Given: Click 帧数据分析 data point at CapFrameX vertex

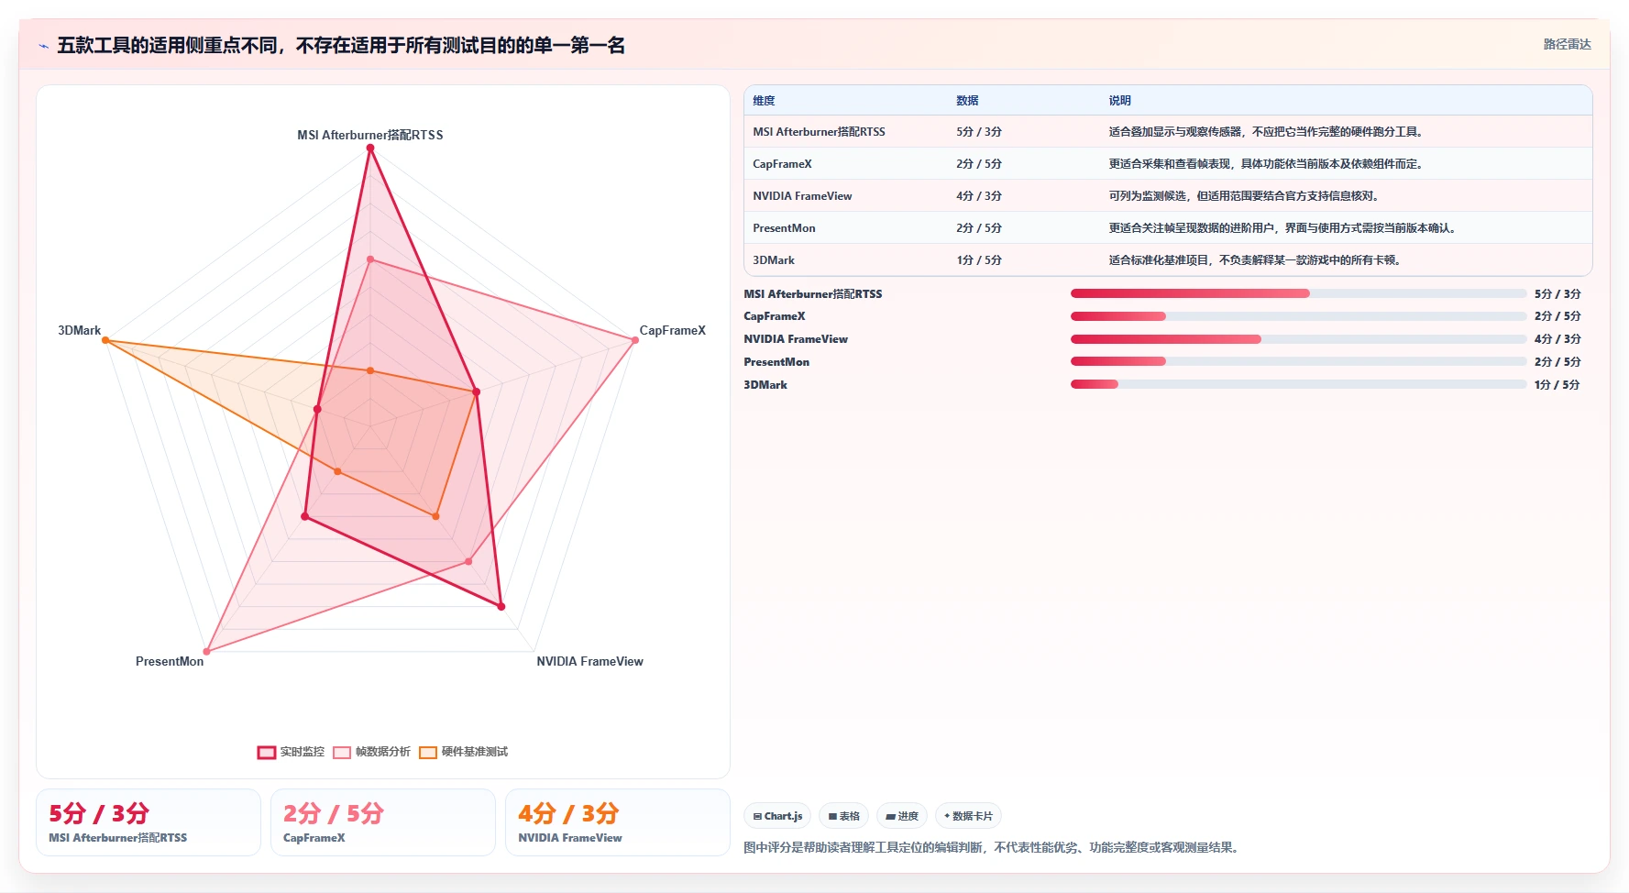Looking at the screenshot, I should click(635, 340).
